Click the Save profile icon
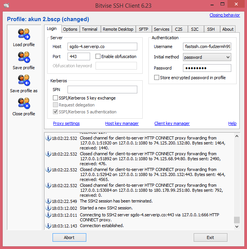The width and height of the screenshot is (247, 249). tap(24, 57)
